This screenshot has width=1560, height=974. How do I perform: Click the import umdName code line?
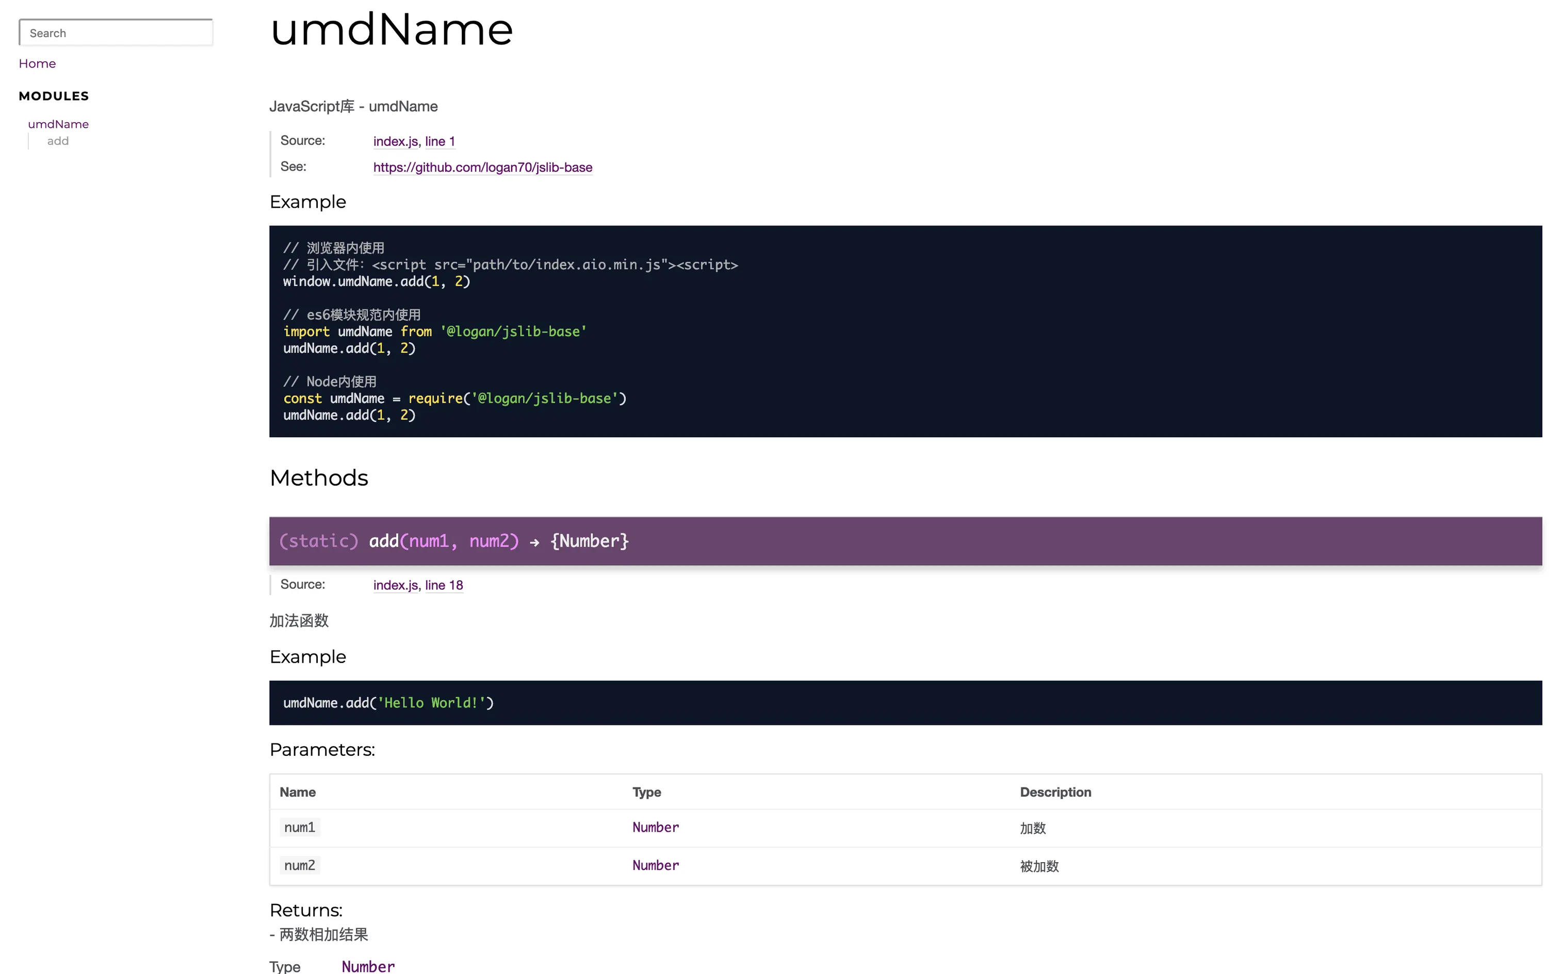[x=434, y=332]
